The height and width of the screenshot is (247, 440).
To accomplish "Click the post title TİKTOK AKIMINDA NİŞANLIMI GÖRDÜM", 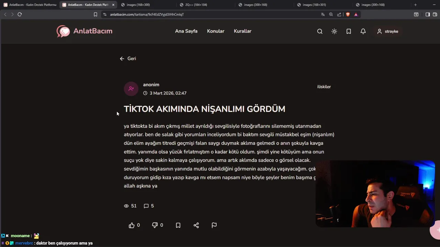I will coord(205,109).
